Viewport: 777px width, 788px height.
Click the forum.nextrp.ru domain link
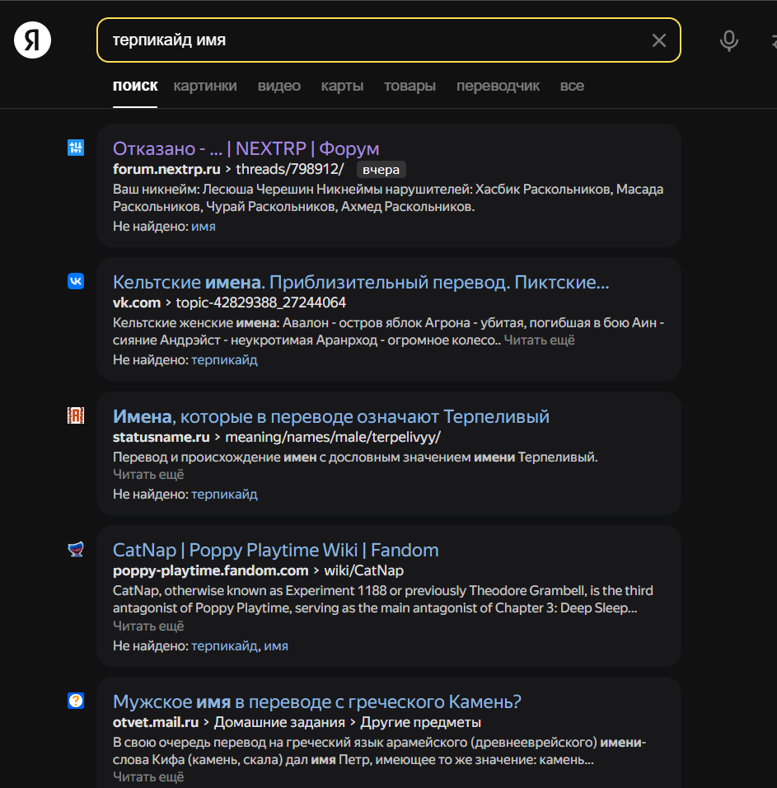click(x=166, y=169)
